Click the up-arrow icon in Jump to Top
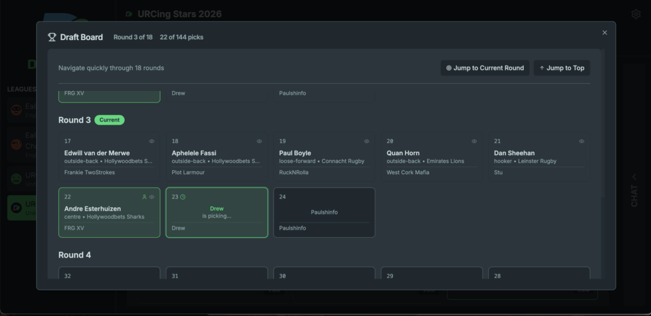The height and width of the screenshot is (316, 651). [x=542, y=68]
